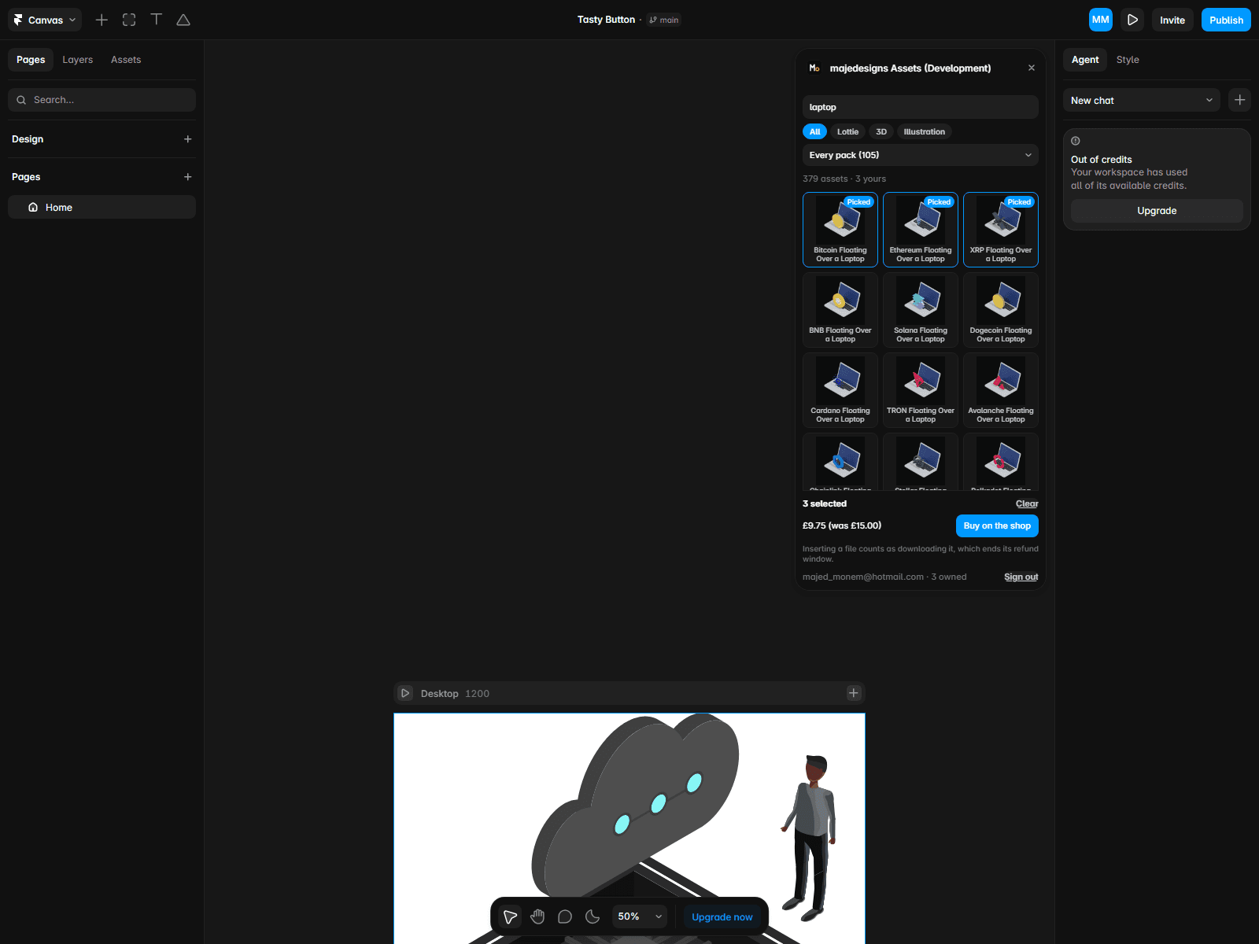Open the Every pack (105) dropdown
Viewport: 1259px width, 944px height.
(921, 155)
